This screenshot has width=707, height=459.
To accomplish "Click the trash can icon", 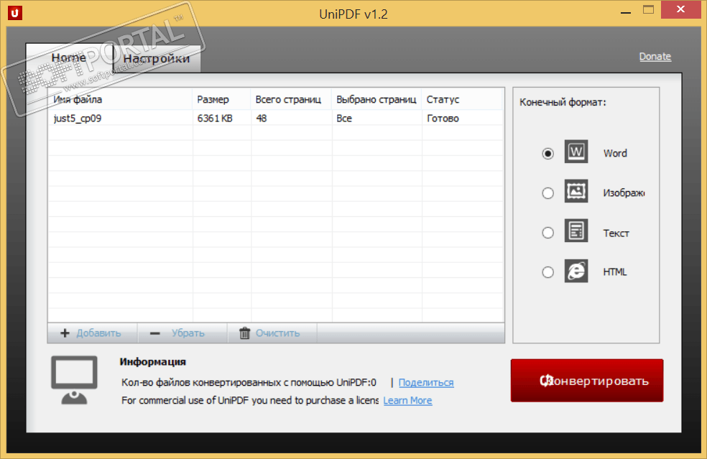I will [244, 333].
